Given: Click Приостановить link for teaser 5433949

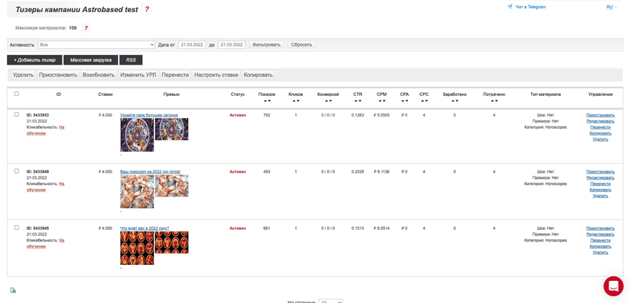Looking at the screenshot, I should (600, 171).
